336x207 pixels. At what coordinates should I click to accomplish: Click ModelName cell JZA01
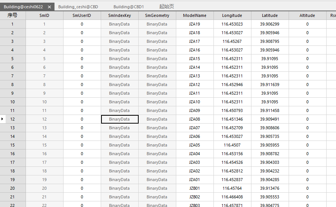[x=195, y=180]
